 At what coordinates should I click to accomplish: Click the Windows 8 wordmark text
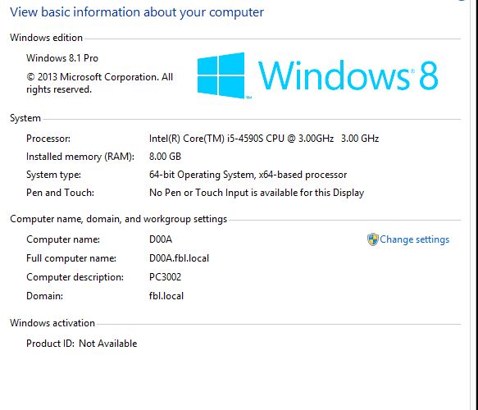pyautogui.click(x=348, y=75)
